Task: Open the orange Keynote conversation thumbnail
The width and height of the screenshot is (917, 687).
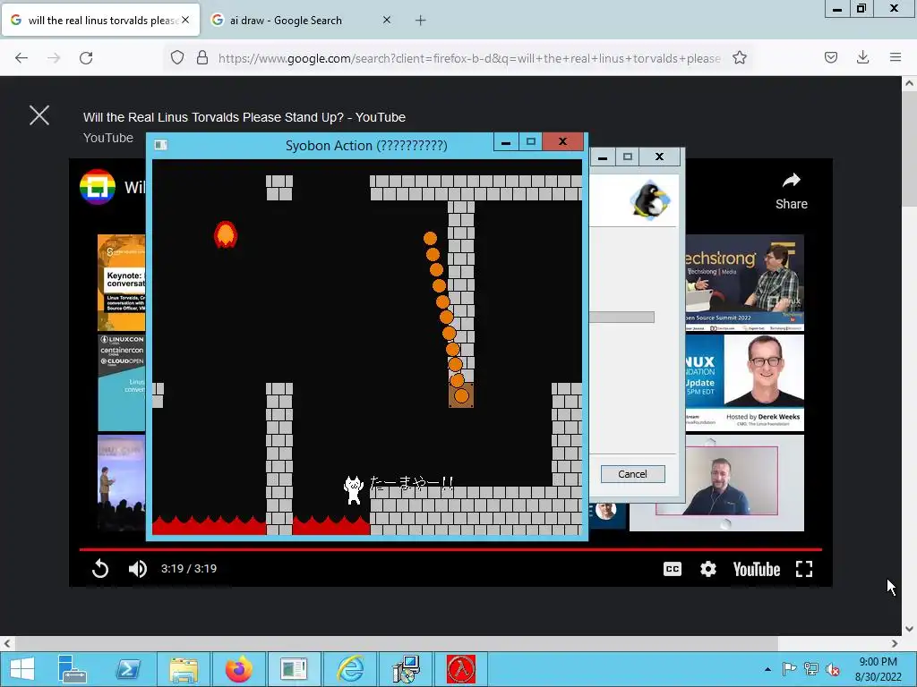Action: (x=122, y=283)
